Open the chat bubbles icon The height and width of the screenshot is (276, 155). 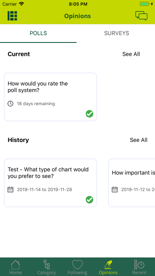coord(141,16)
